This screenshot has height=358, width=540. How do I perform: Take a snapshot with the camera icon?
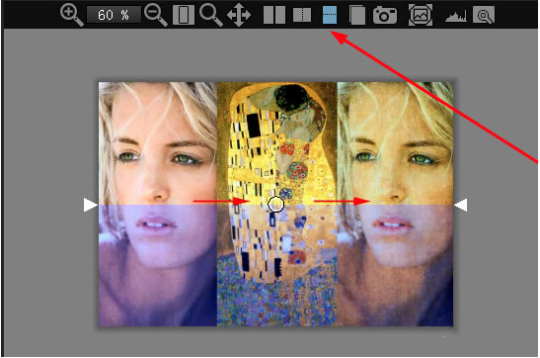coord(385,16)
